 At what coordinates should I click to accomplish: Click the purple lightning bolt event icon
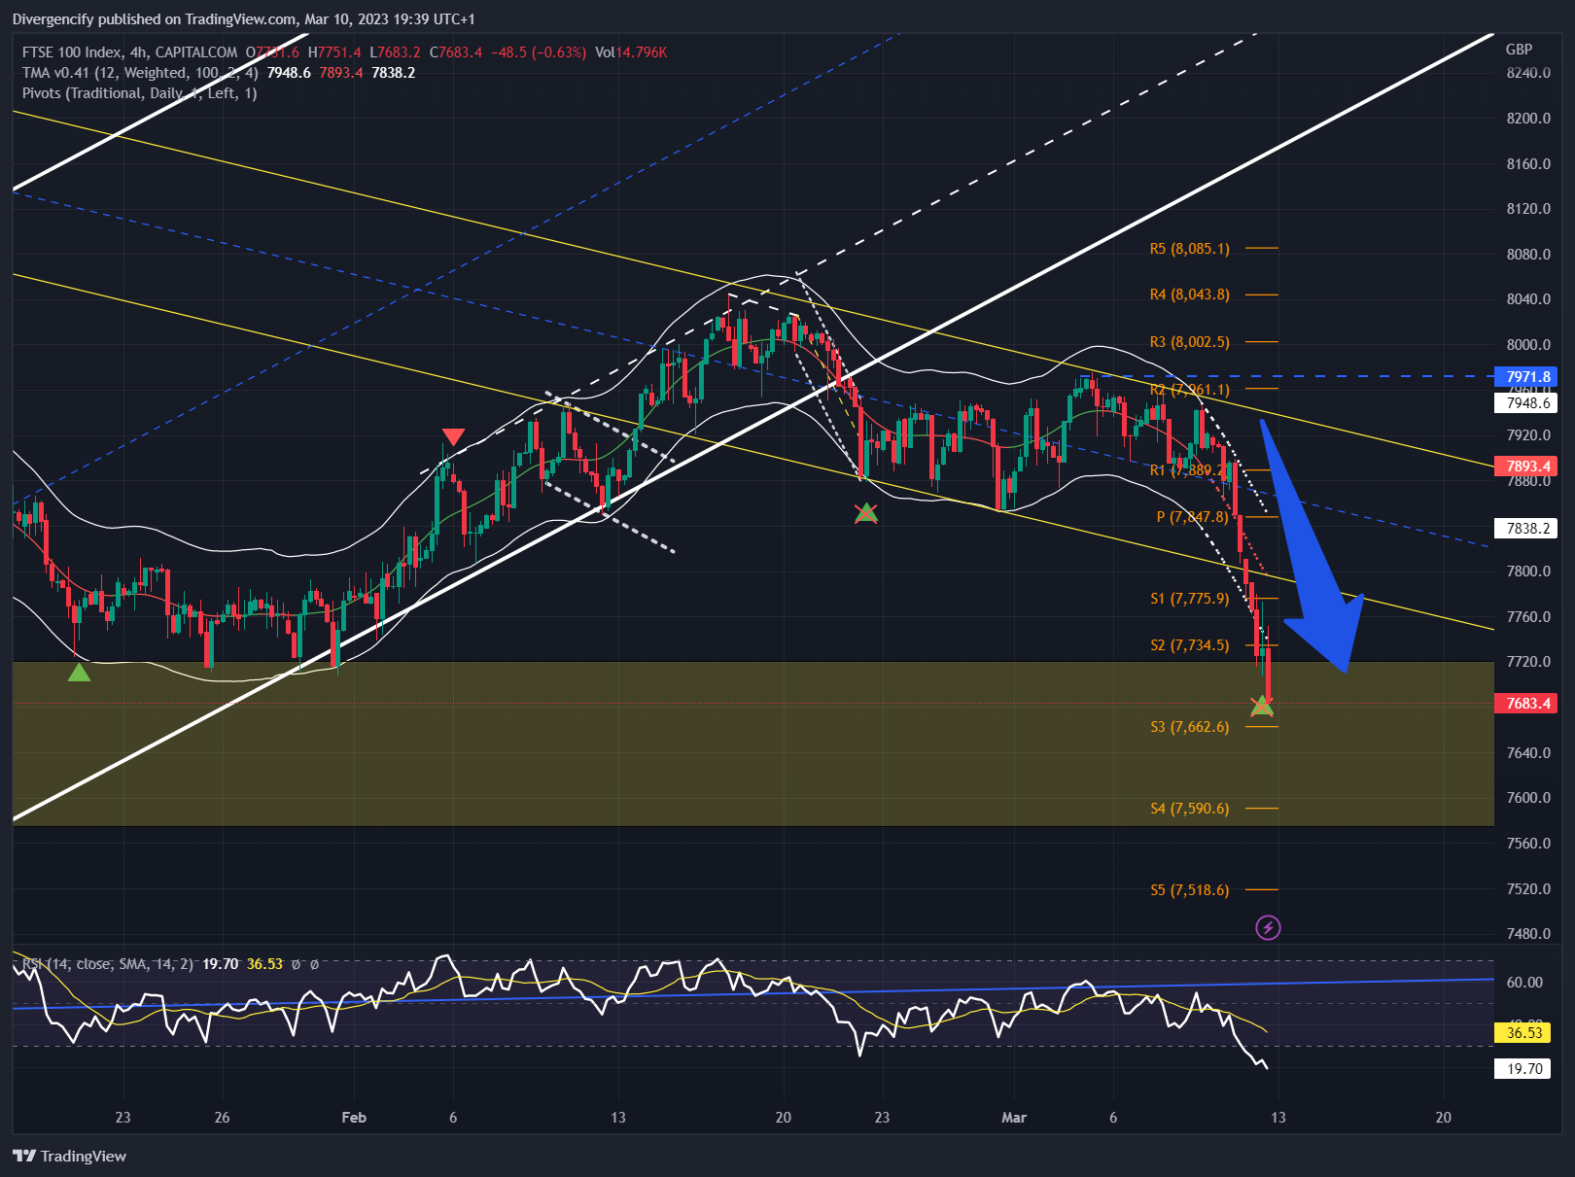click(1268, 927)
